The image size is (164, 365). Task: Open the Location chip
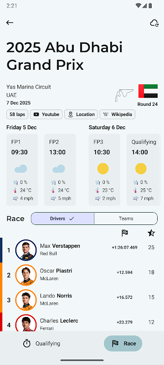click(x=81, y=115)
